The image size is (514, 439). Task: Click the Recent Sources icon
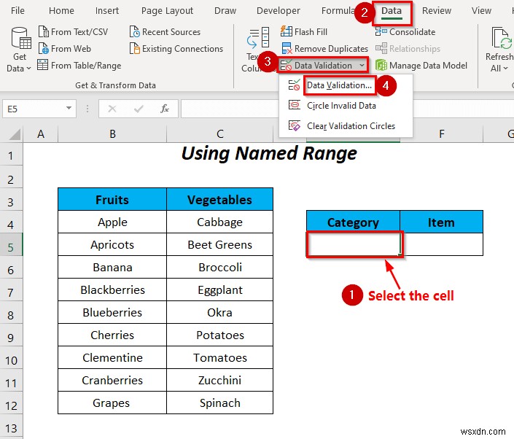pos(134,32)
